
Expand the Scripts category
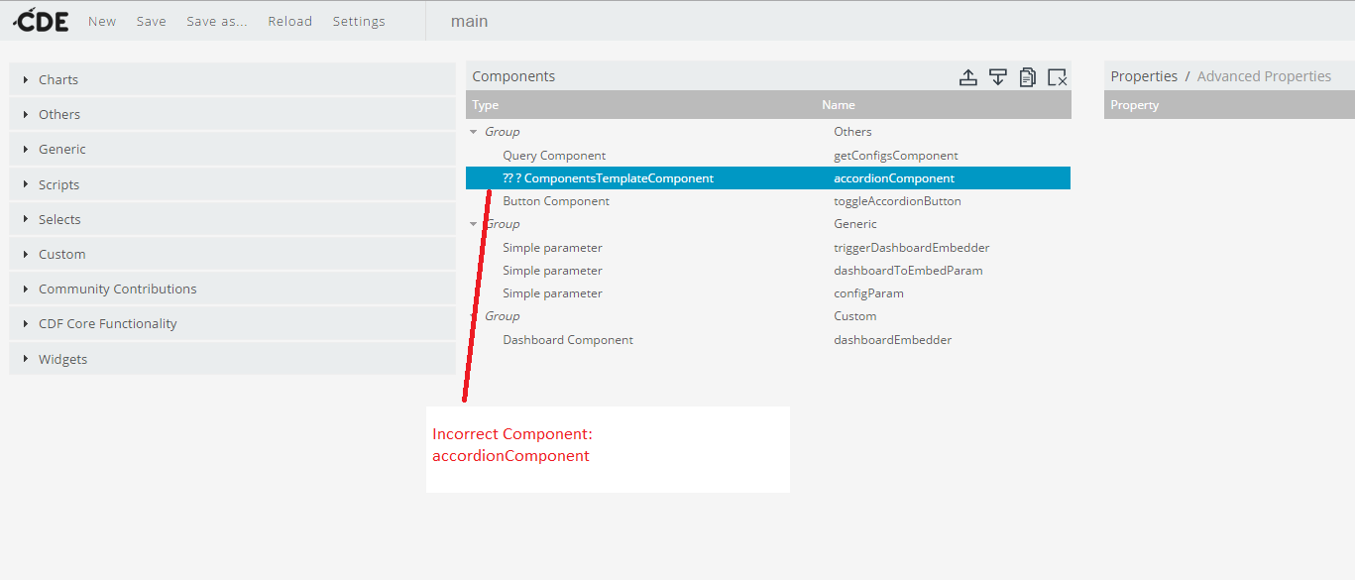click(232, 184)
